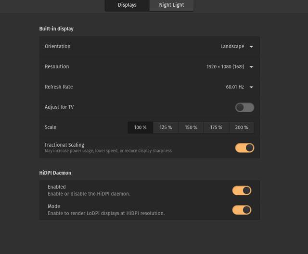Click the arrow icon next to 60.01 Hz
This screenshot has width=308, height=254.
pos(251,87)
